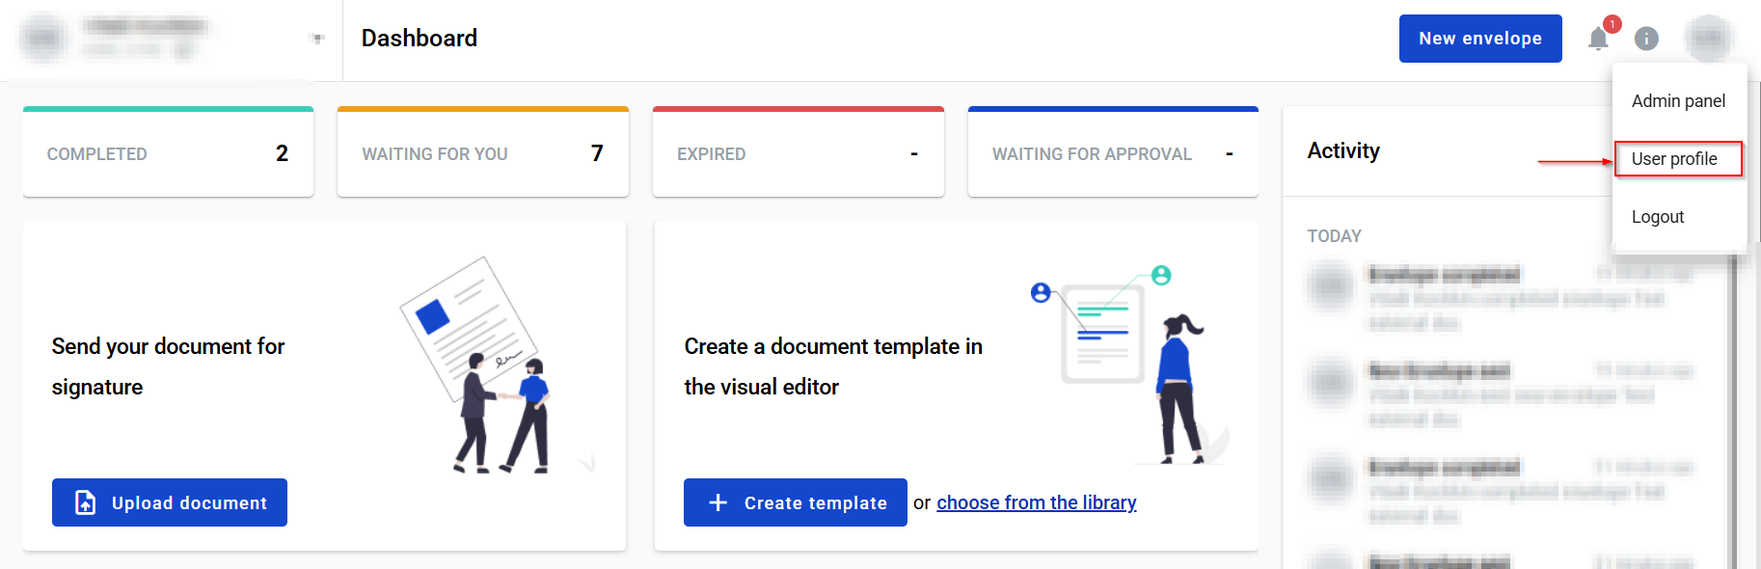Click the info circle icon
1761x569 pixels.
tap(1646, 39)
